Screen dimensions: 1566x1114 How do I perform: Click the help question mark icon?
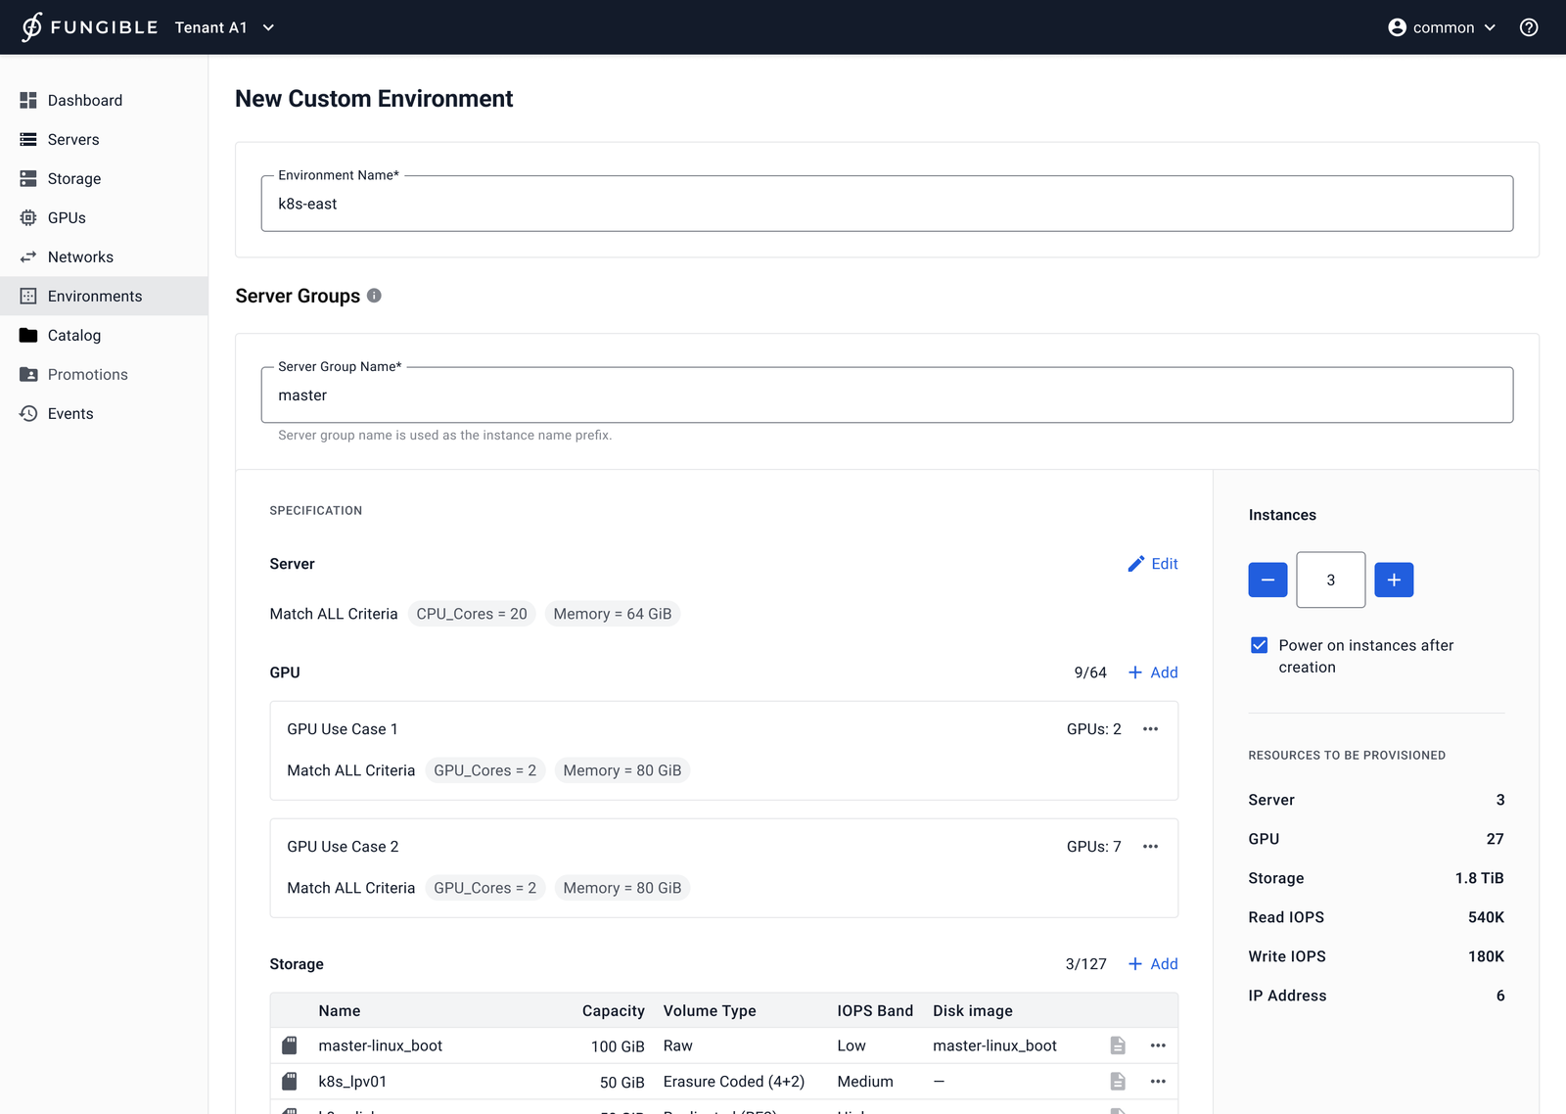click(1529, 27)
